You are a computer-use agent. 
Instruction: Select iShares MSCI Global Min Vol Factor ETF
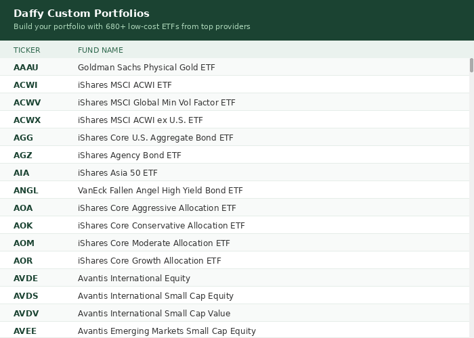[x=156, y=103]
